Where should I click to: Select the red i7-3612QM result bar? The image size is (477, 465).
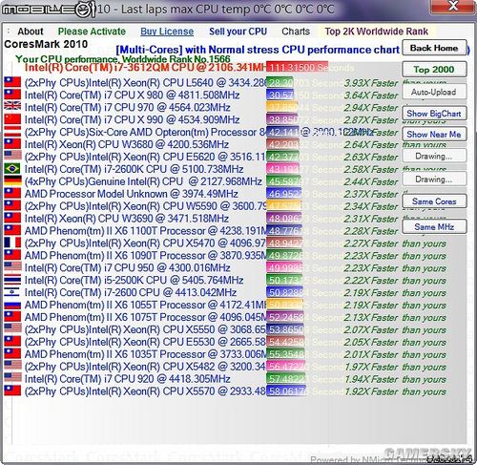297,67
